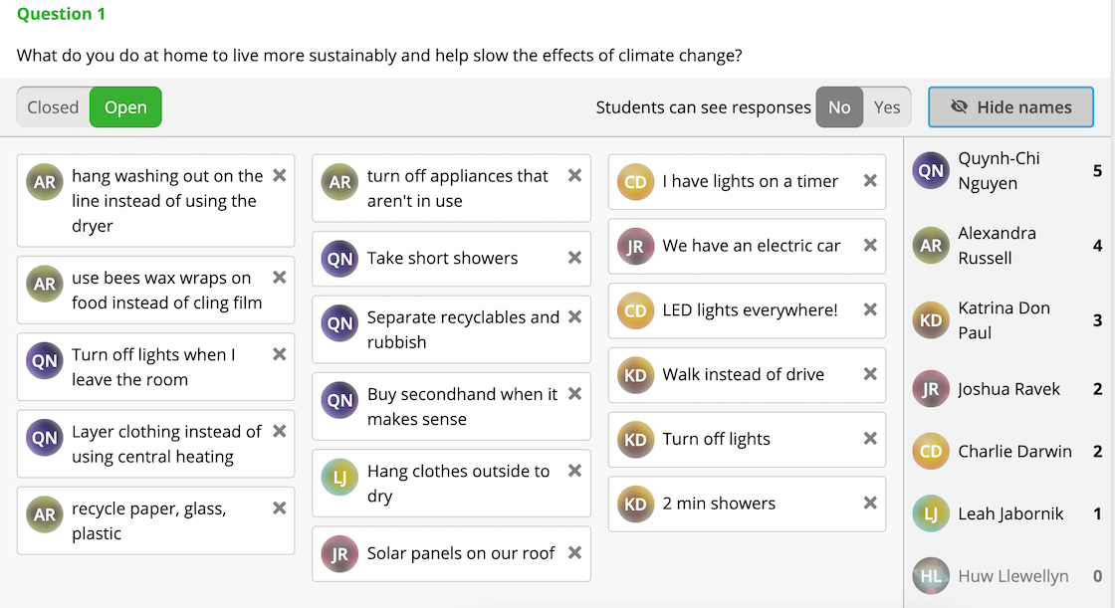
Task: Set question status to Open
Action: (x=125, y=107)
